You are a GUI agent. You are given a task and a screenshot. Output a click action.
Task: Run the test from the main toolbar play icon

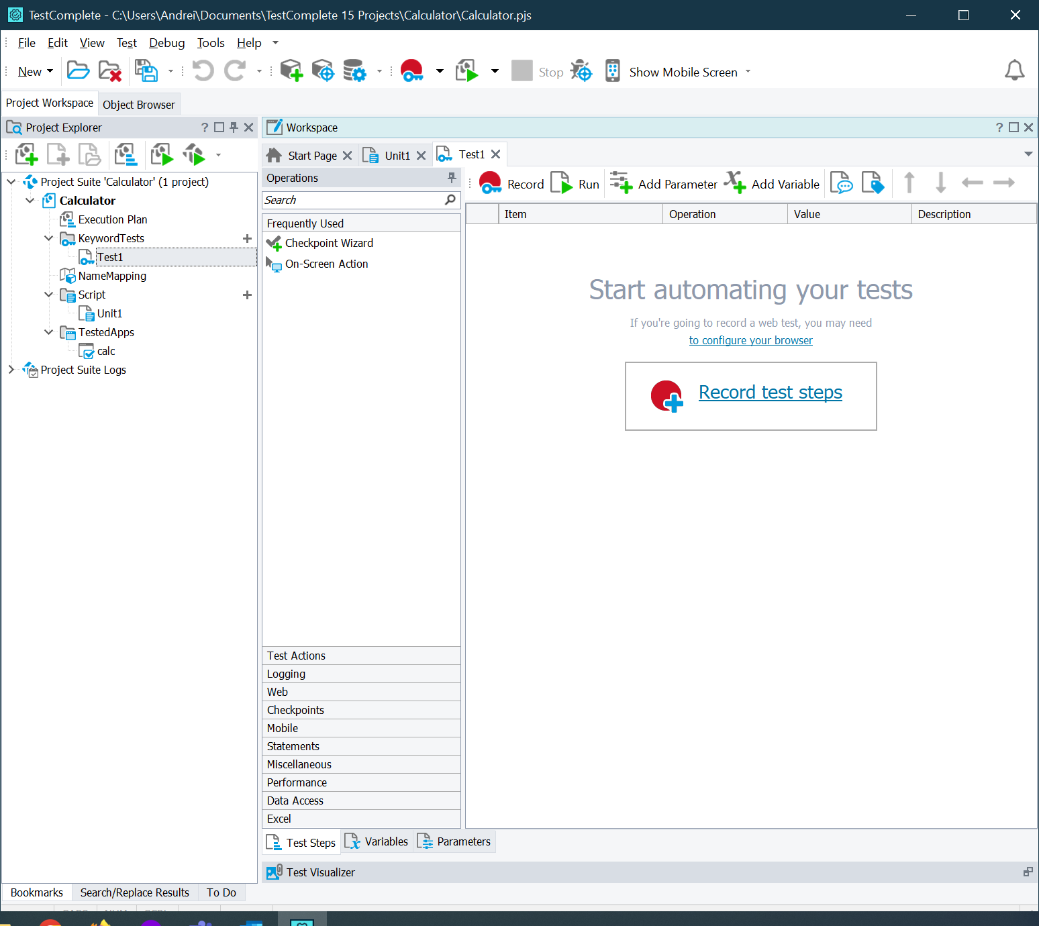pyautogui.click(x=466, y=70)
